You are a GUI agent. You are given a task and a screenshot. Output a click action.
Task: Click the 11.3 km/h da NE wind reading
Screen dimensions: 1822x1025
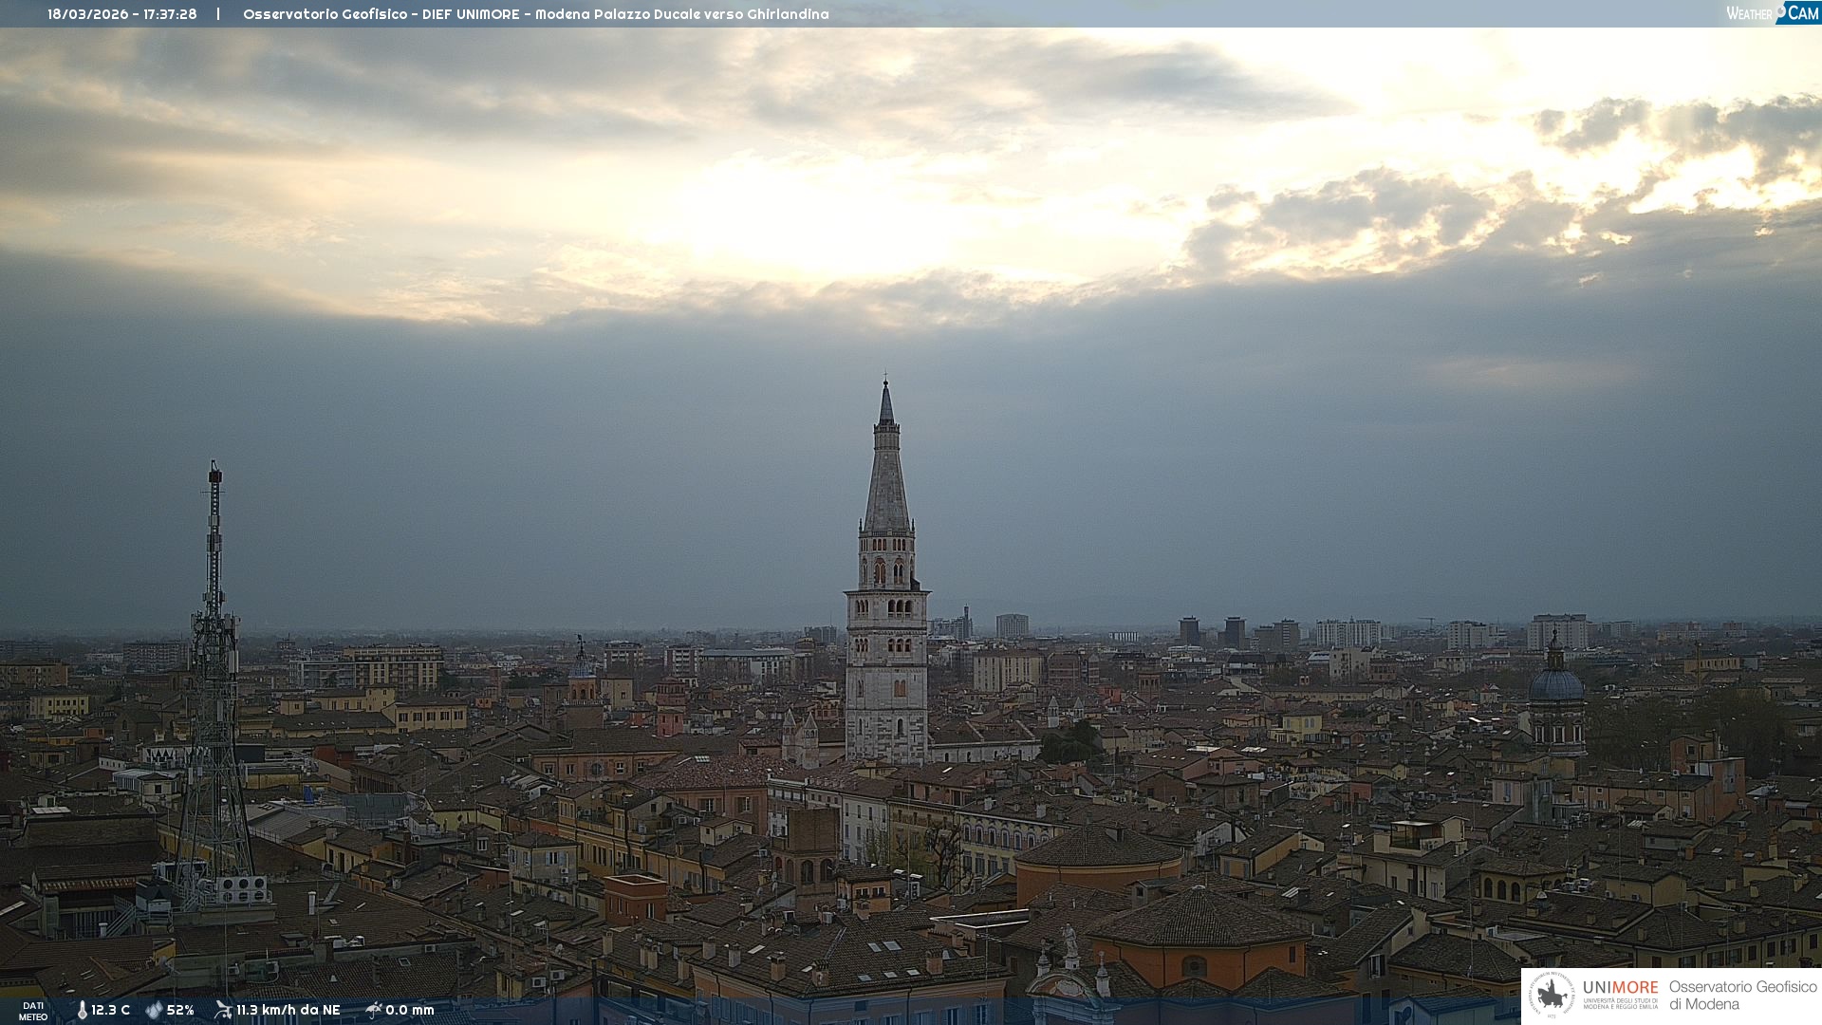[x=288, y=1011]
